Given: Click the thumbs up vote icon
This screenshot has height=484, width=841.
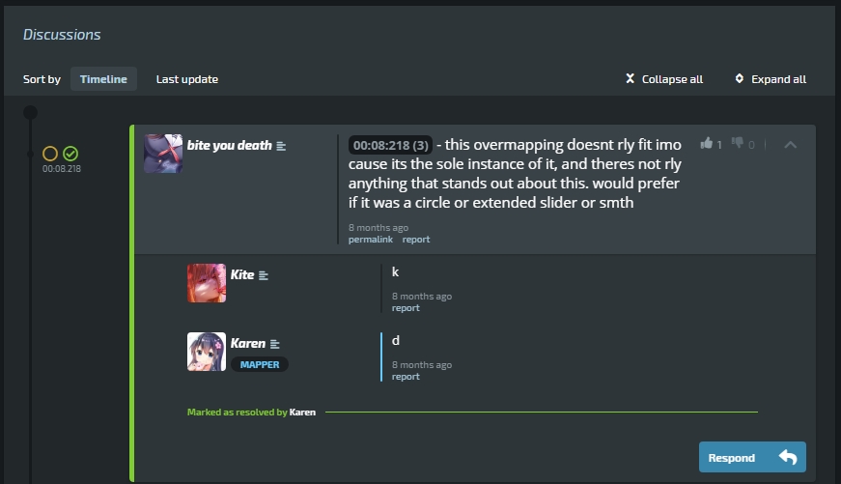Looking at the screenshot, I should click(x=707, y=143).
